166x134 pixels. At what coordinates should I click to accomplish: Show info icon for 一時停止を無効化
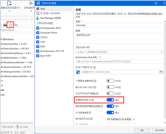coord(95,81)
